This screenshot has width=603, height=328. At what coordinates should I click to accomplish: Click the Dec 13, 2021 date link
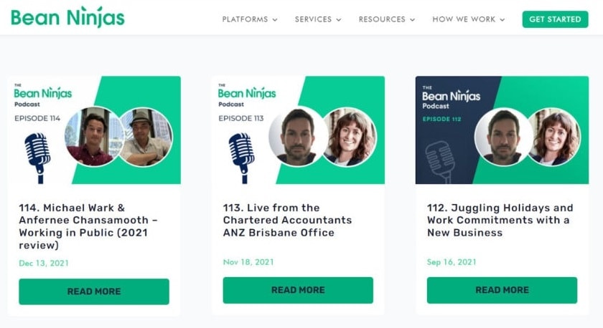point(44,263)
